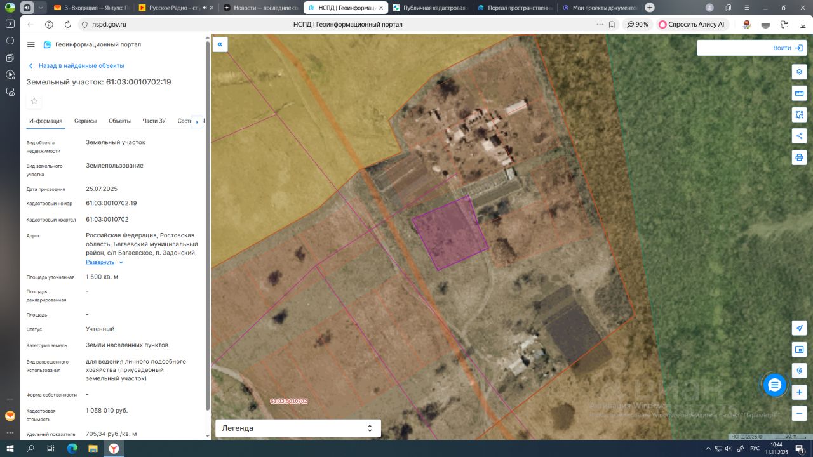Click the map label 61:03:0010702

[x=288, y=401]
